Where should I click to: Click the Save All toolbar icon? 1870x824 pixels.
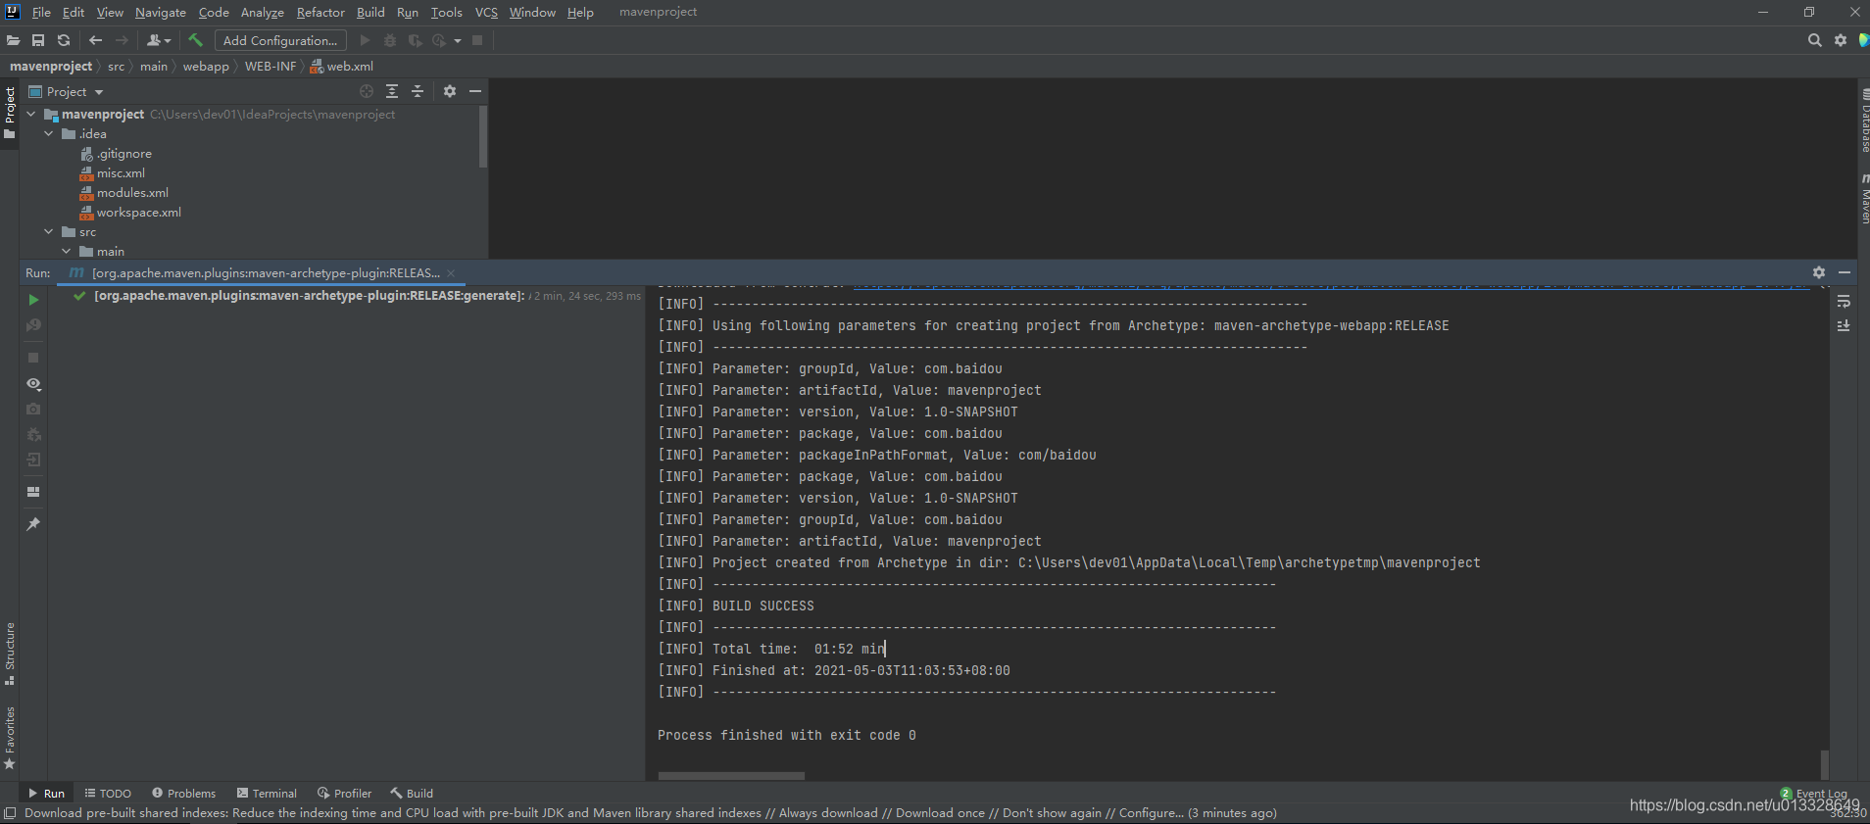[38, 40]
